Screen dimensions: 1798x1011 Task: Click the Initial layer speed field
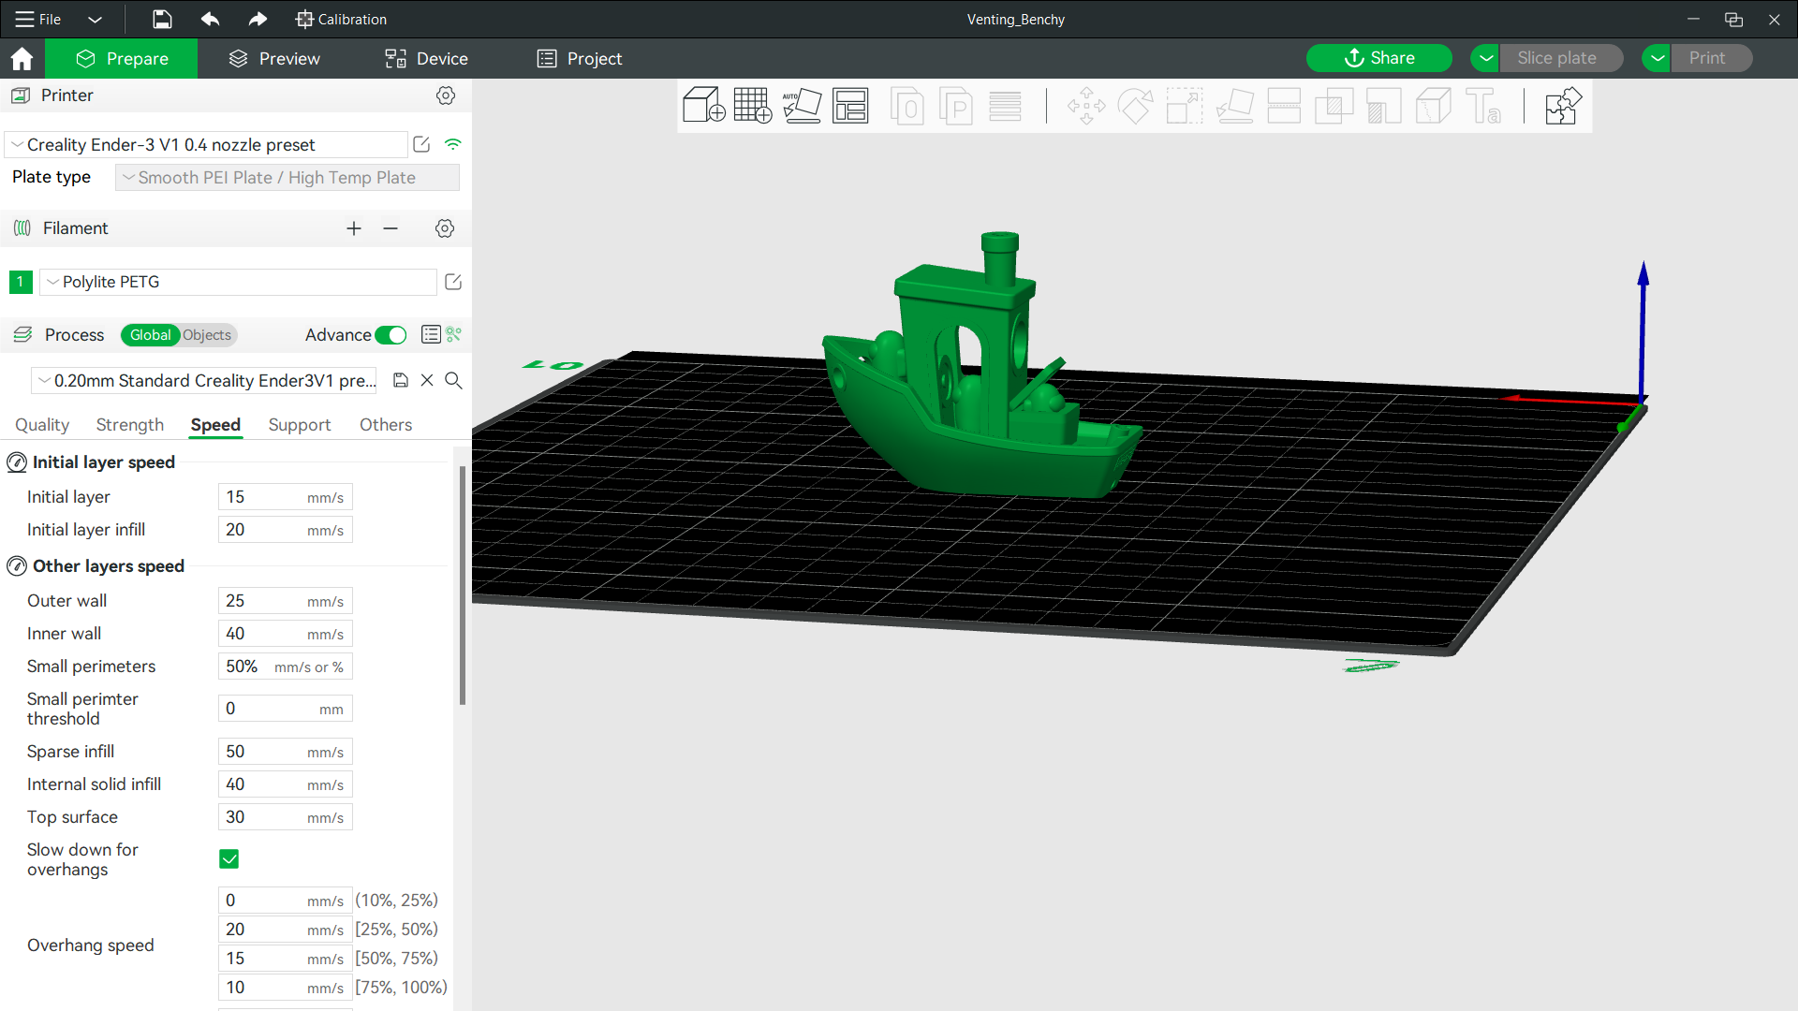(286, 497)
